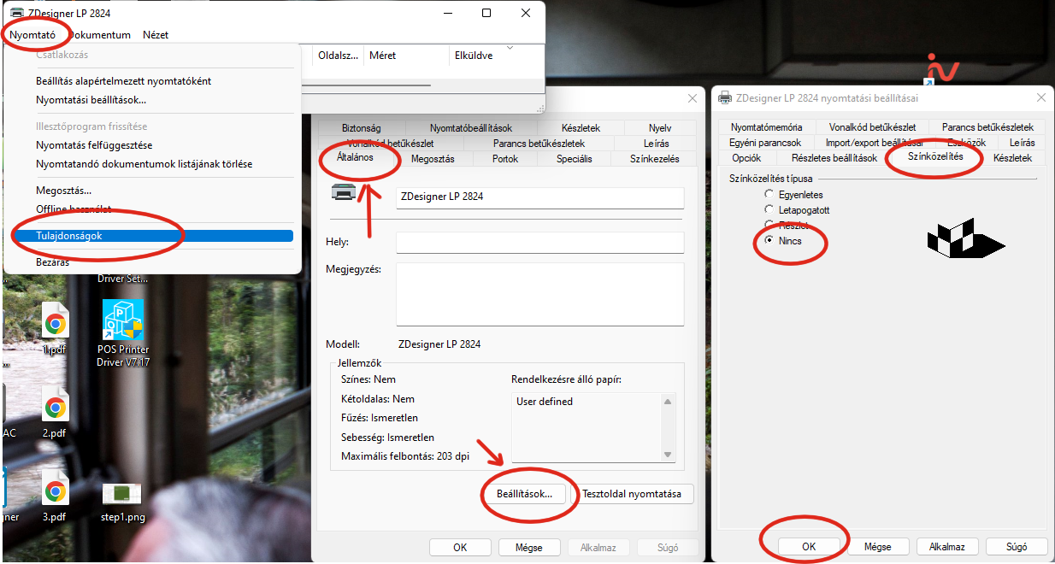Select "User defined" in the available paper list
Screen dimensions: 1055x564
pos(545,402)
